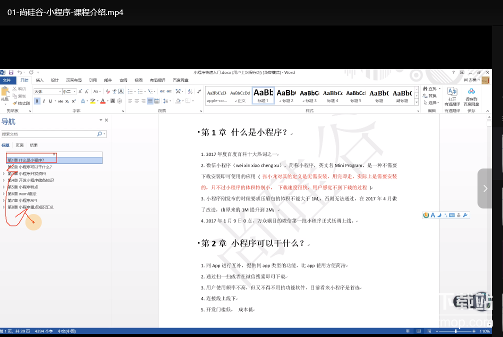Click the Character Shading icon
The image size is (503, 337).
click(x=112, y=101)
